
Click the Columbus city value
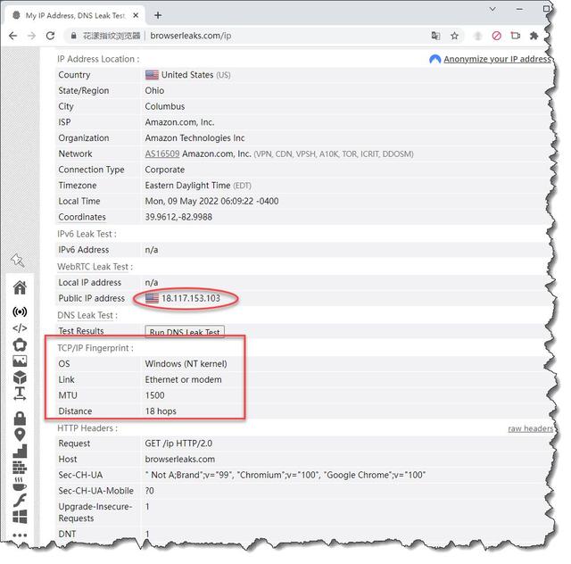[164, 106]
